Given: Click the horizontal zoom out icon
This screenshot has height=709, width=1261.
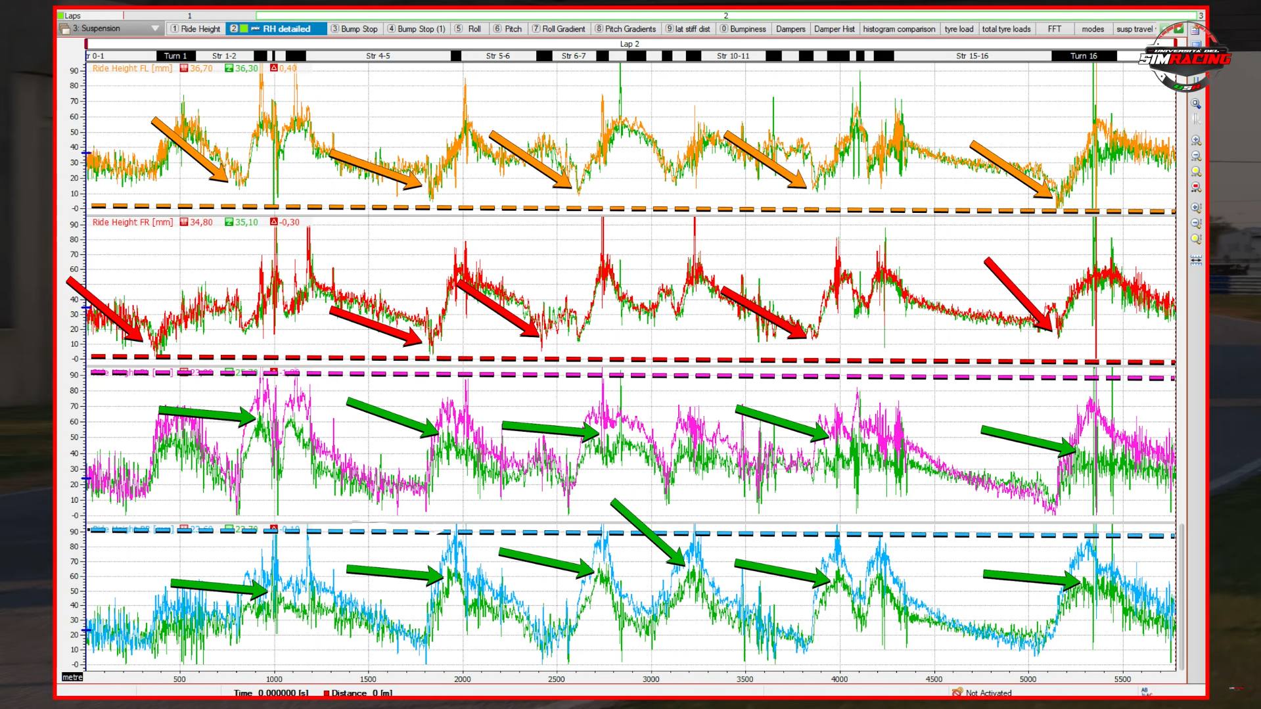Looking at the screenshot, I should click(1196, 156).
